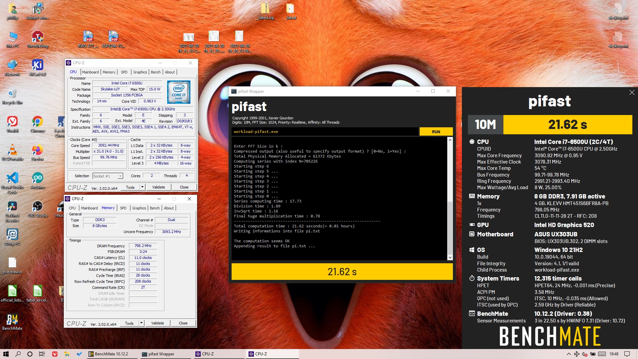Image resolution: width=638 pixels, height=359 pixels.
Task: Open Visual Studio Code desktop icon
Action: [x=12, y=183]
